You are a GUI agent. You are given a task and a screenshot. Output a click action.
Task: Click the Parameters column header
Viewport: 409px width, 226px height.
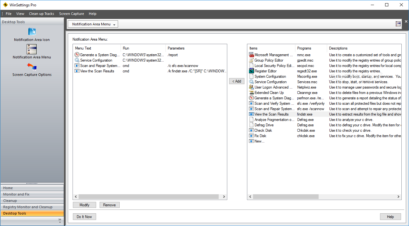tap(196, 48)
